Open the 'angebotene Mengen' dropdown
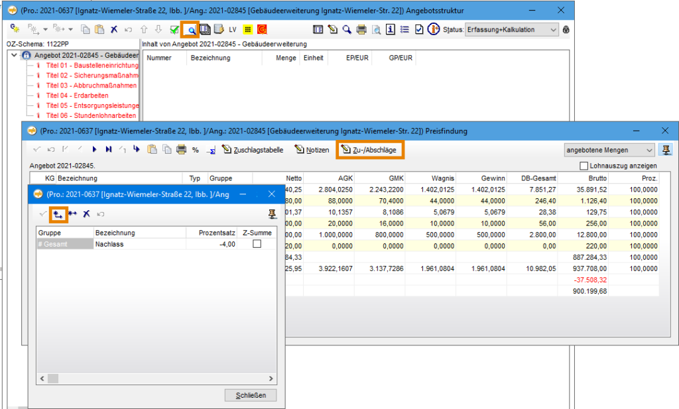Viewport: 679px width, 409px height. (x=609, y=150)
